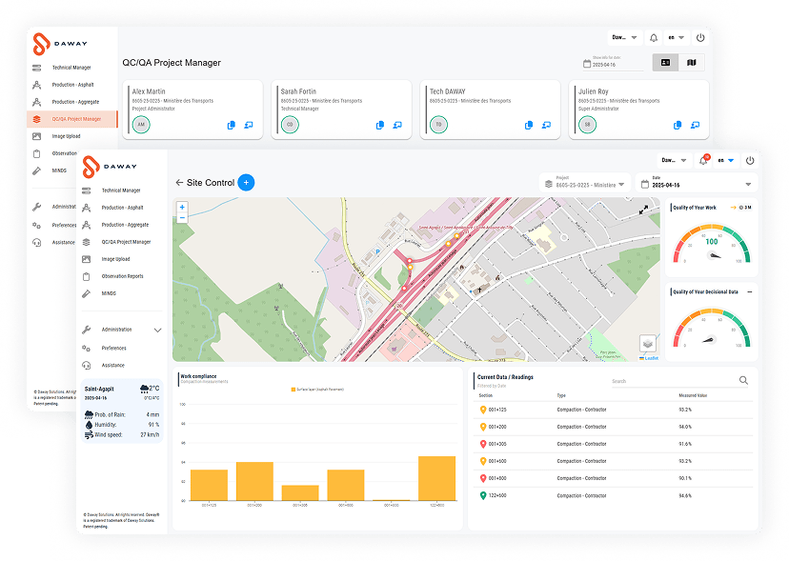Image resolution: width=789 pixels, height=561 pixels.
Task: Expand the Administration sidebar section
Action: click(x=157, y=330)
